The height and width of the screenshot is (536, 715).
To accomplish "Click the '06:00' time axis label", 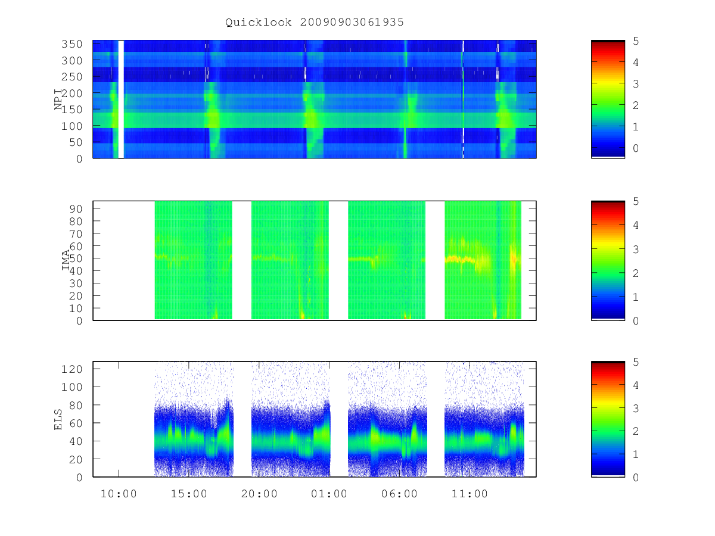I will tap(400, 494).
